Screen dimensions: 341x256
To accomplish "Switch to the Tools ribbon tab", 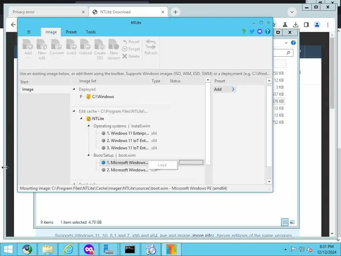I will [x=91, y=32].
